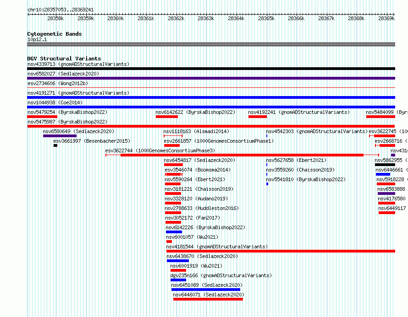Viewport: 408px width, 317px height.
Task: Open nsv5862955 variant label
Action: coord(391,160)
